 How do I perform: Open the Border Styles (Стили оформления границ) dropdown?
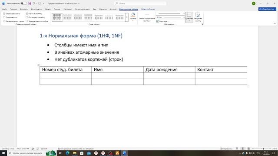147,17
